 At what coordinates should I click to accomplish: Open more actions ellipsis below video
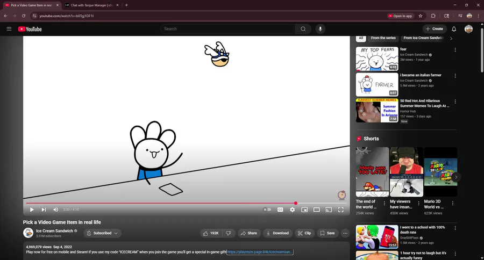[345, 233]
